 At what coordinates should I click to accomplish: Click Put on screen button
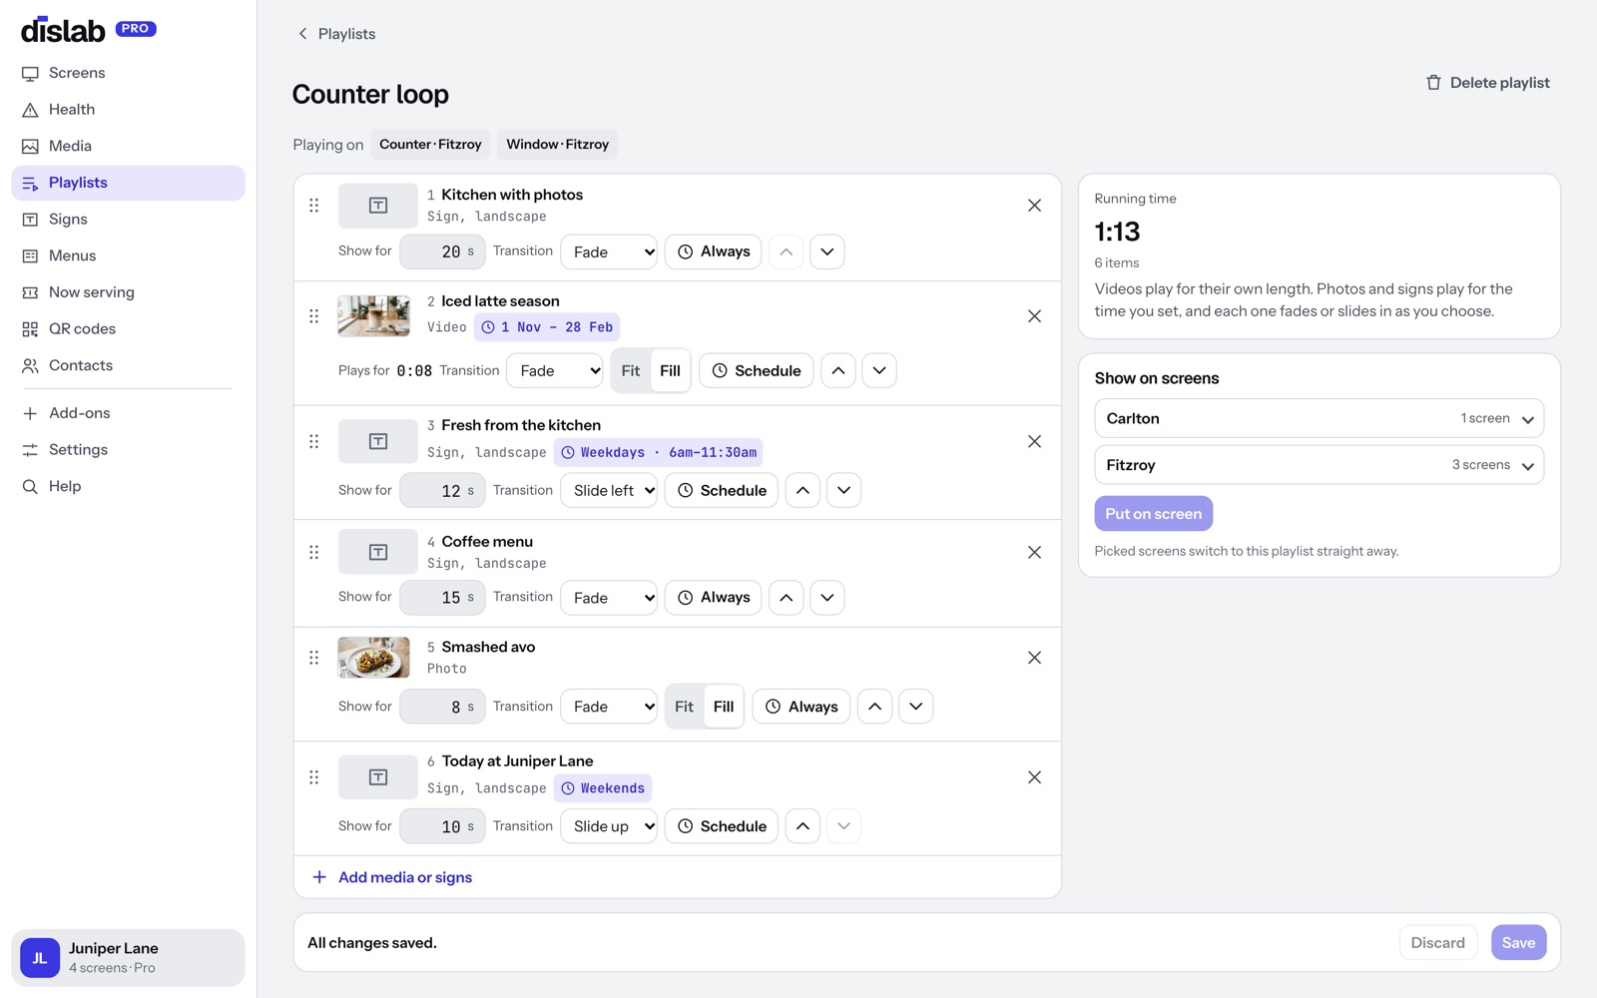(1154, 514)
